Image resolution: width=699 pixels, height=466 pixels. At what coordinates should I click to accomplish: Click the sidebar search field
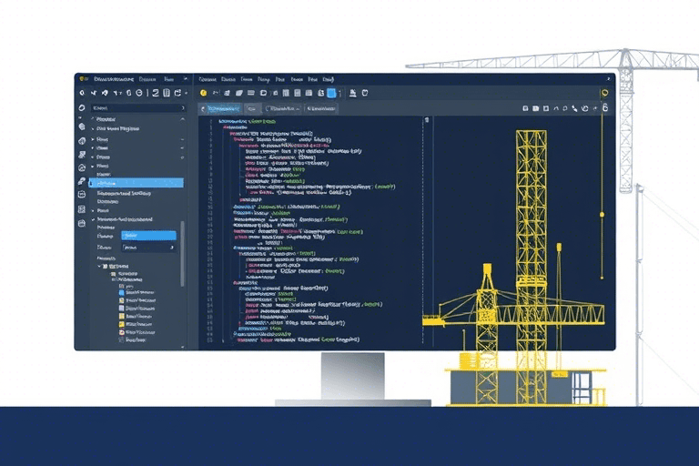pyautogui.click(x=137, y=107)
